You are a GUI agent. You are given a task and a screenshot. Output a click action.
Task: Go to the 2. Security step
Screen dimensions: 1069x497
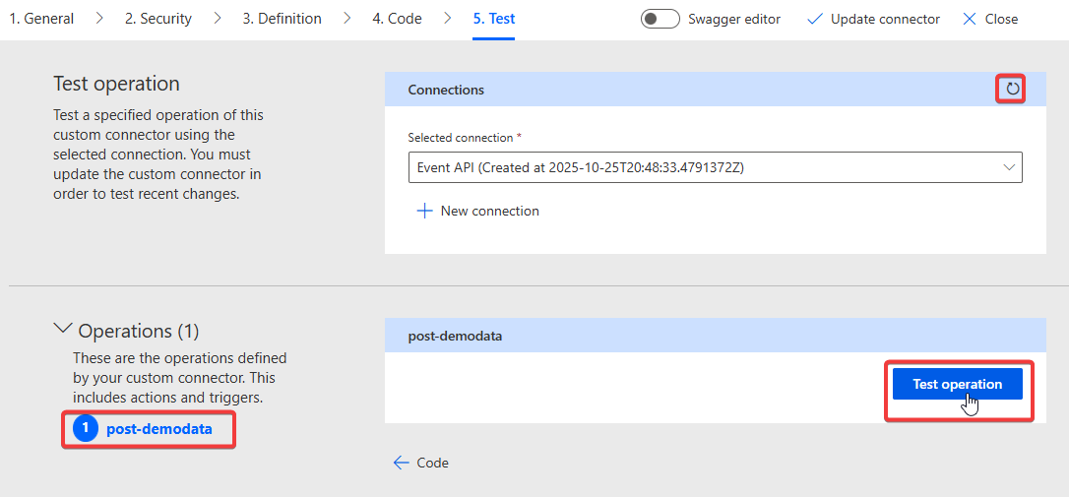[x=158, y=19]
